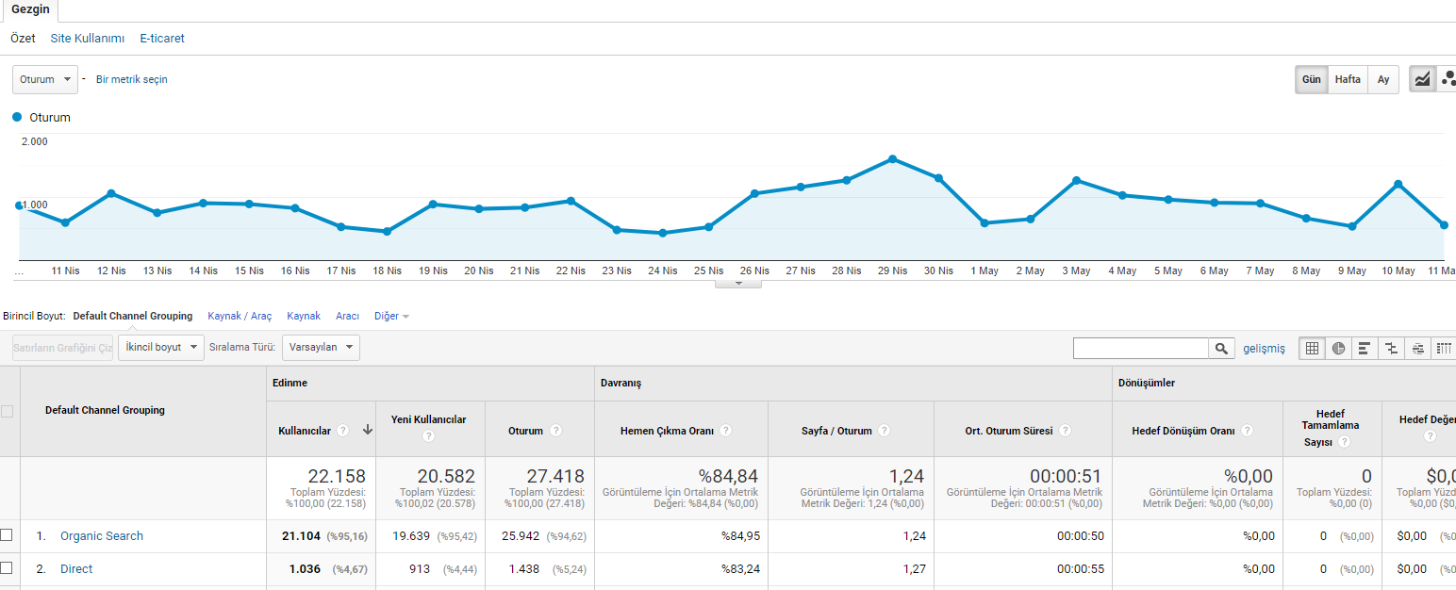Select Kaynak / Araç dimension
This screenshot has height=590, width=1456.
click(240, 317)
